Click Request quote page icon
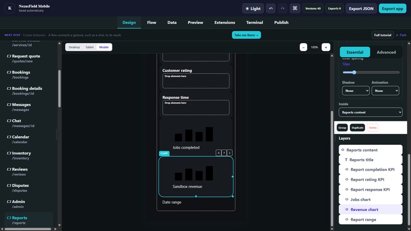The width and height of the screenshot is (411, 231). (x=9, y=56)
